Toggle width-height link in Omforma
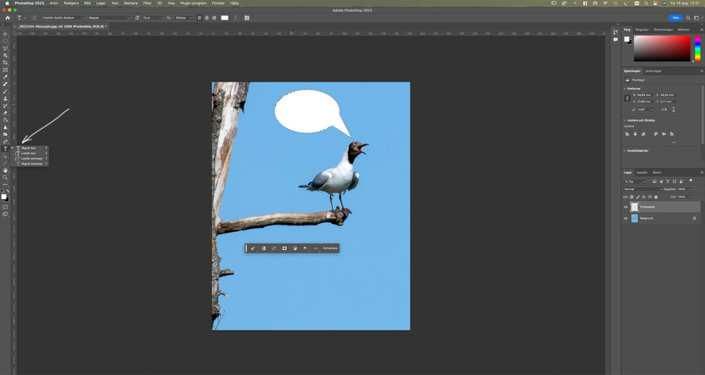The height and width of the screenshot is (375, 705). pos(627,98)
